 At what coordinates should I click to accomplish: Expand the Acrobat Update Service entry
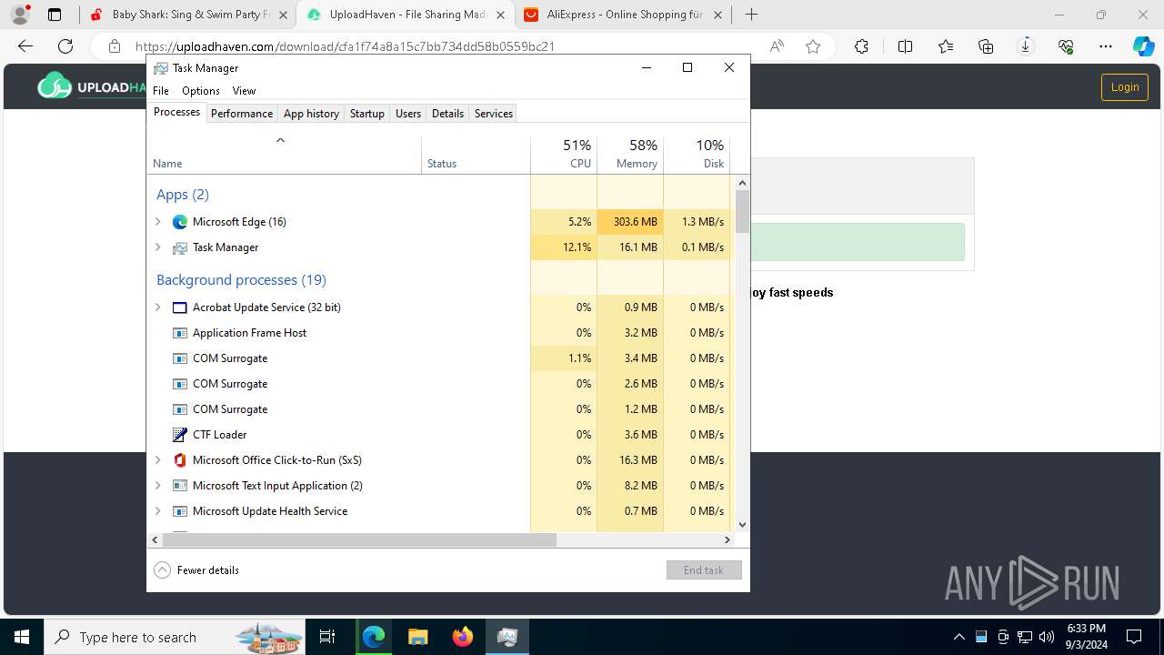click(158, 307)
